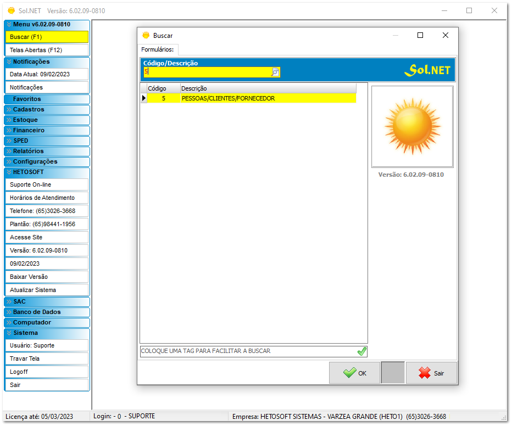This screenshot has height=426, width=512.
Task: Expand the Financeiro menu section
Action: pos(47,130)
